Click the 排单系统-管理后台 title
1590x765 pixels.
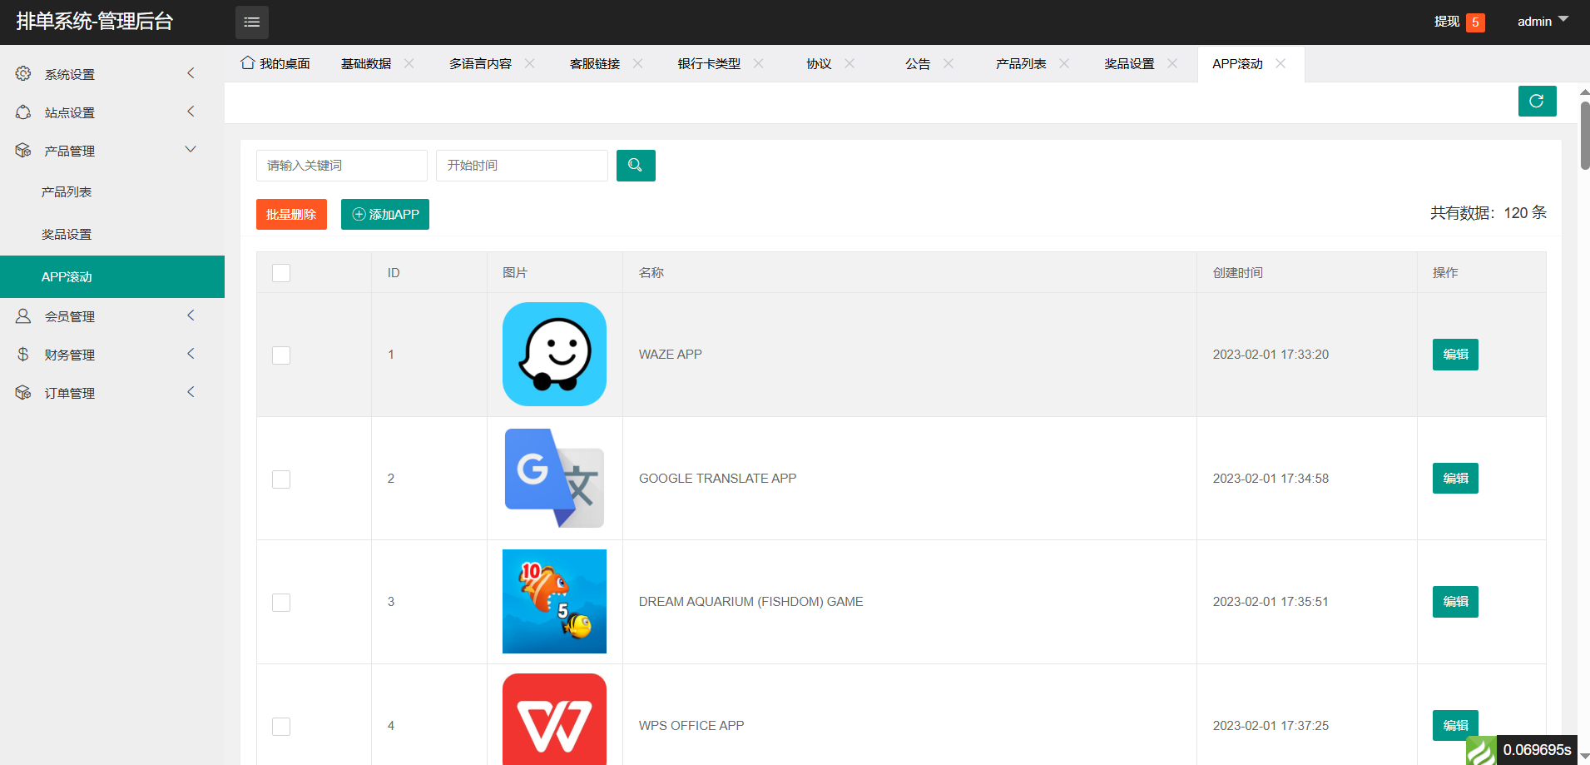[x=95, y=22]
